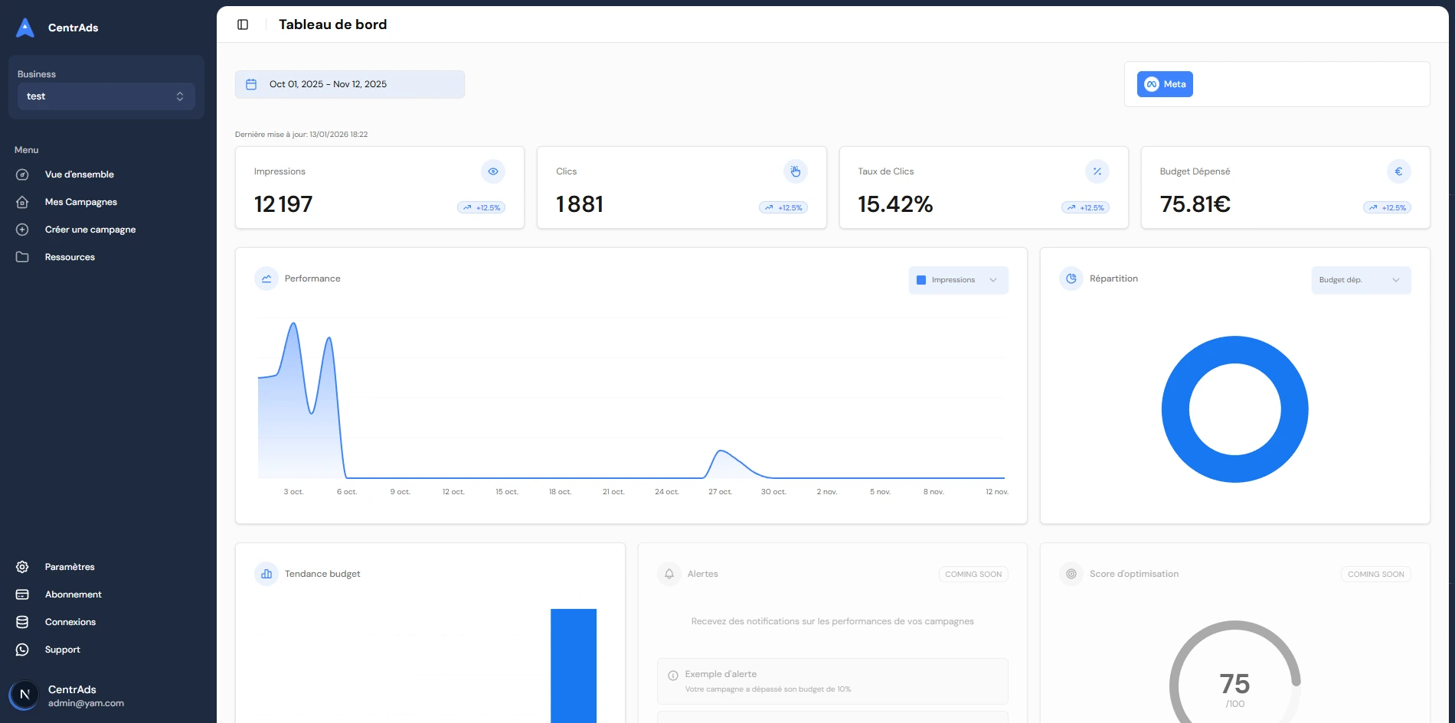This screenshot has height=723, width=1455.
Task: Click the percentage icon on Taux de Clics card
Action: coord(1097,171)
